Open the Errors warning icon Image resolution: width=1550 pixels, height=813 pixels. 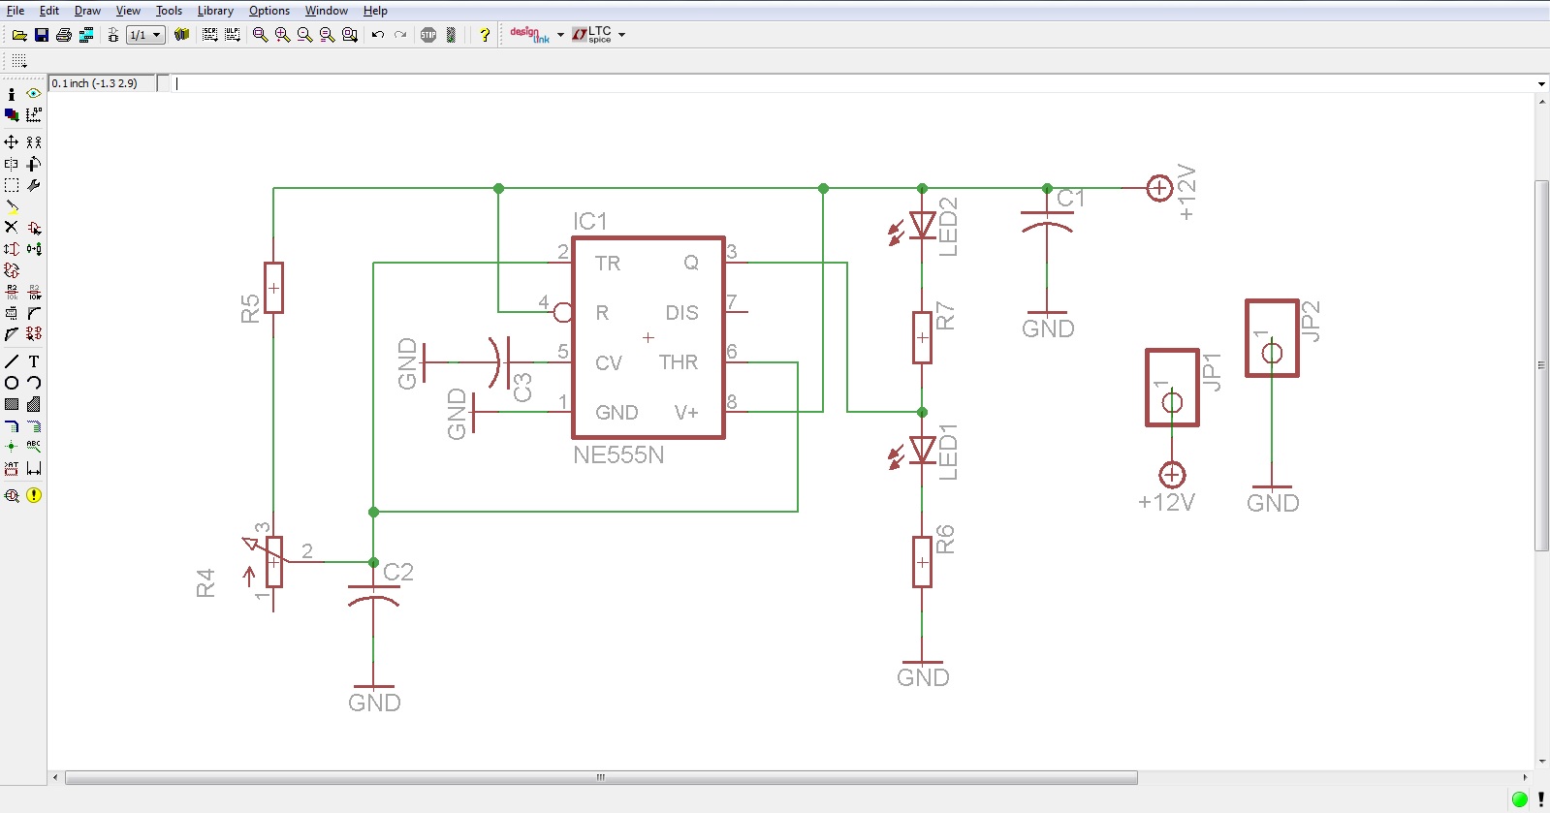click(34, 495)
